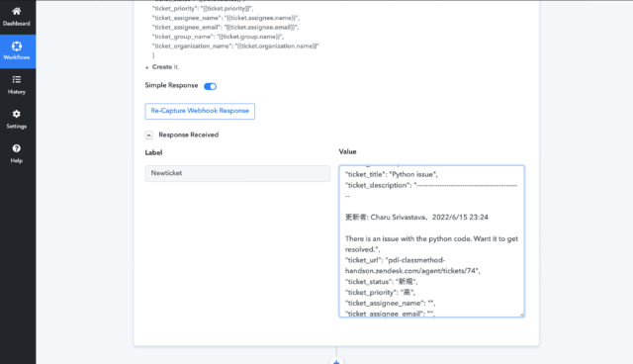
Task: Click Re-Capture Webhook Response button
Action: coord(200,111)
